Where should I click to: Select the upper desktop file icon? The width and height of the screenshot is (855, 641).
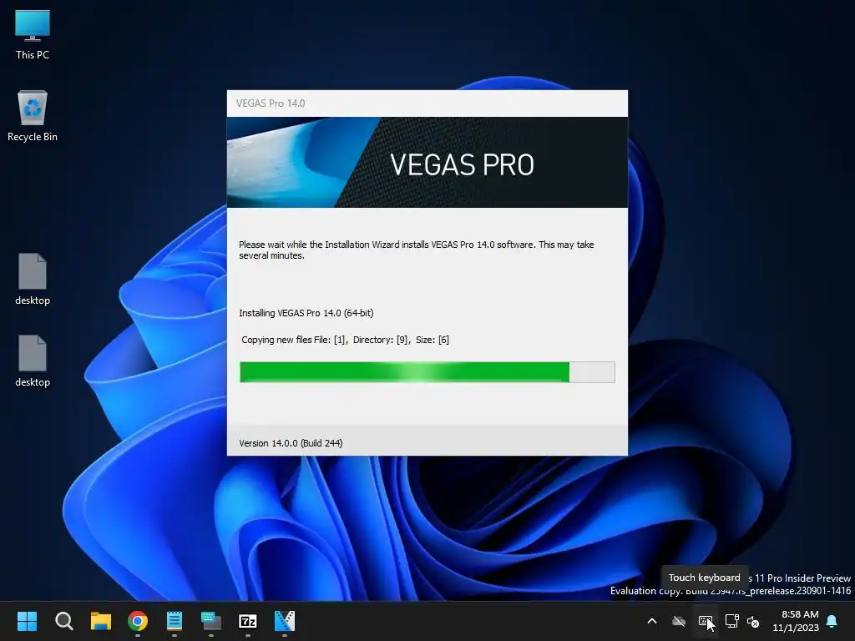click(x=33, y=279)
